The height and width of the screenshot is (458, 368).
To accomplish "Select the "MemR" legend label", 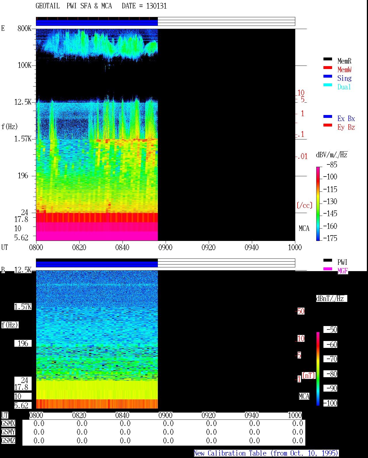I will [344, 61].
